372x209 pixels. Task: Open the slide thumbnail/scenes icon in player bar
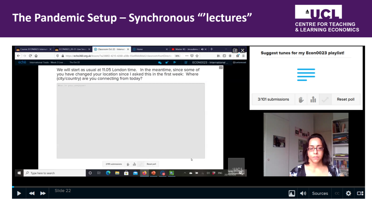(x=292, y=193)
